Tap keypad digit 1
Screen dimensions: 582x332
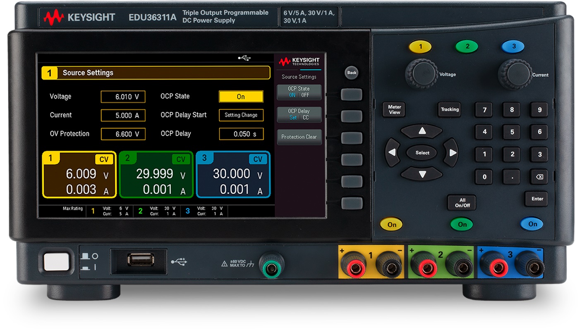pyautogui.click(x=484, y=154)
